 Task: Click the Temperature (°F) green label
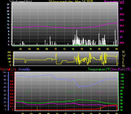[x=99, y=69]
